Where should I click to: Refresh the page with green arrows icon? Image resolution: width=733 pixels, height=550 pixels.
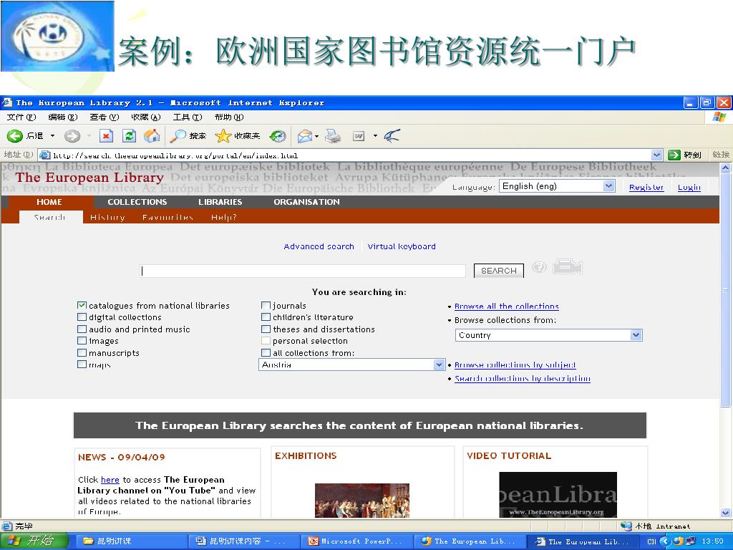[x=129, y=136]
